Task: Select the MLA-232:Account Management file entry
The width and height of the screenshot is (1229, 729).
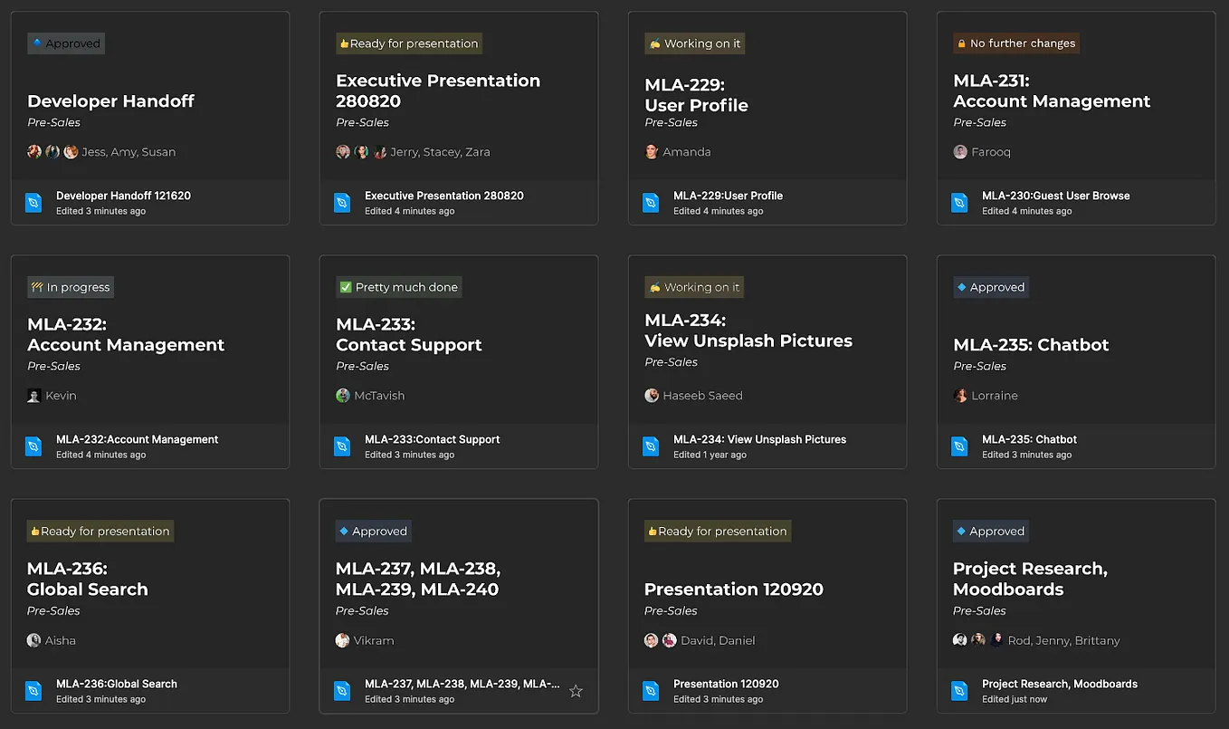Action: pyautogui.click(x=138, y=439)
